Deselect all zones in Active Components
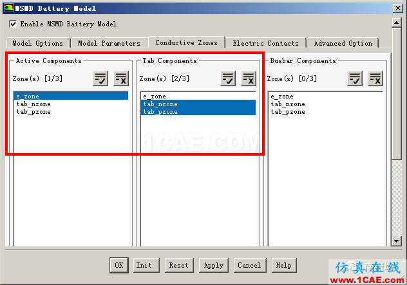This screenshot has height=285, width=407. (x=121, y=78)
